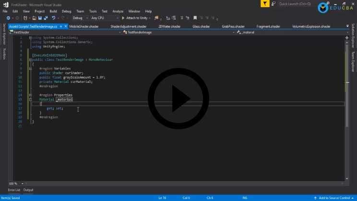Collapse the TestRenderImage class outline

(30, 60)
